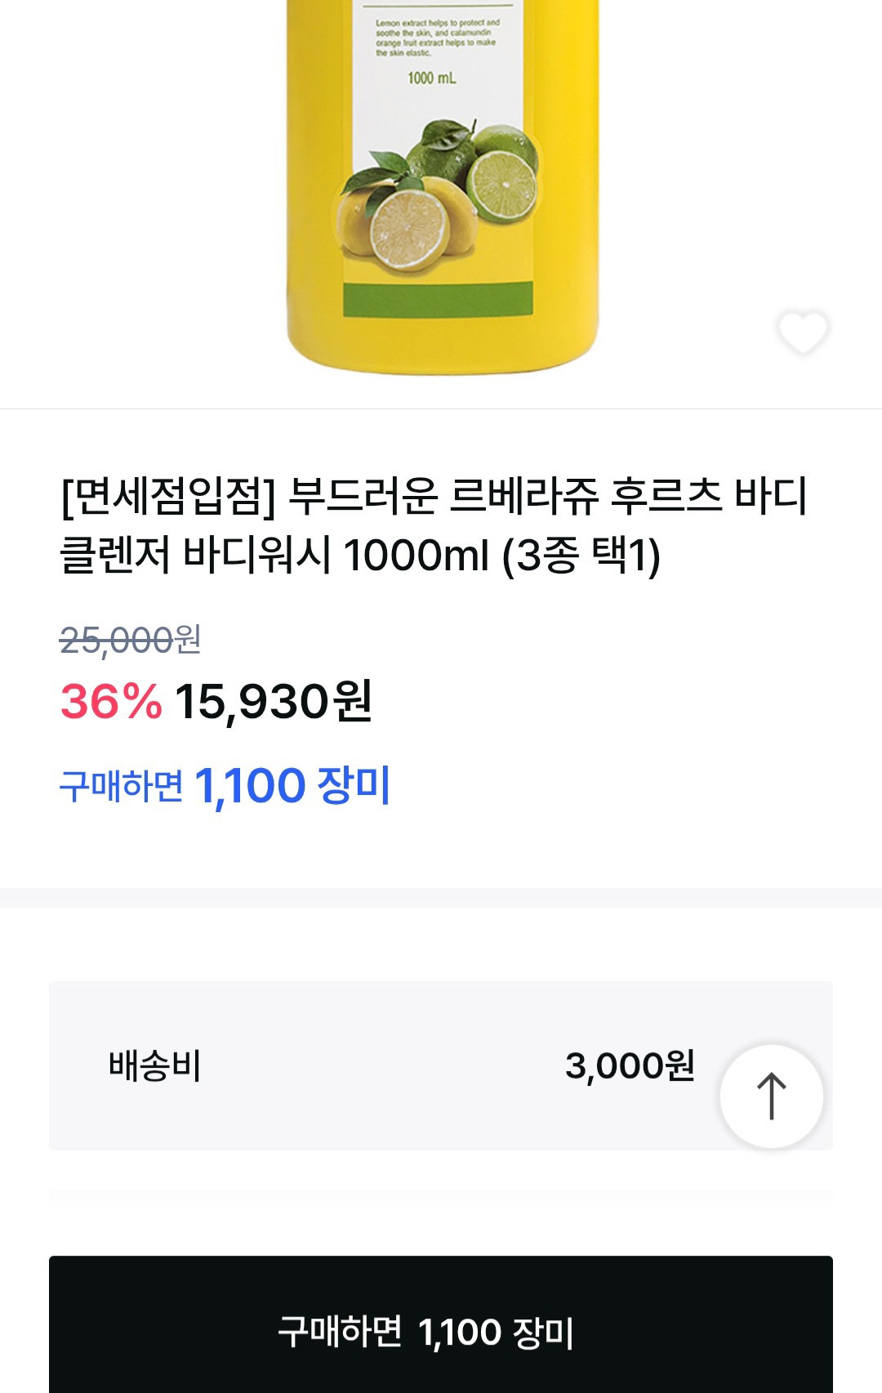Tap the gray shipping fee info box

[x=441, y=1066]
